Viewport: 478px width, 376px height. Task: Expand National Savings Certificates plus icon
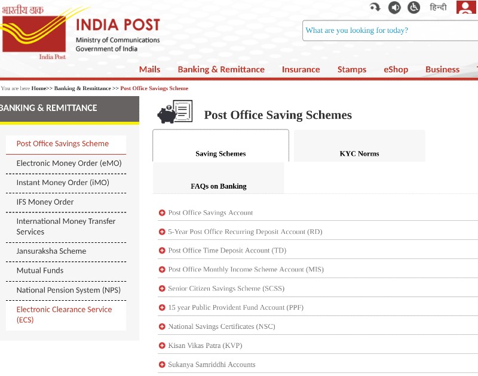tap(162, 326)
